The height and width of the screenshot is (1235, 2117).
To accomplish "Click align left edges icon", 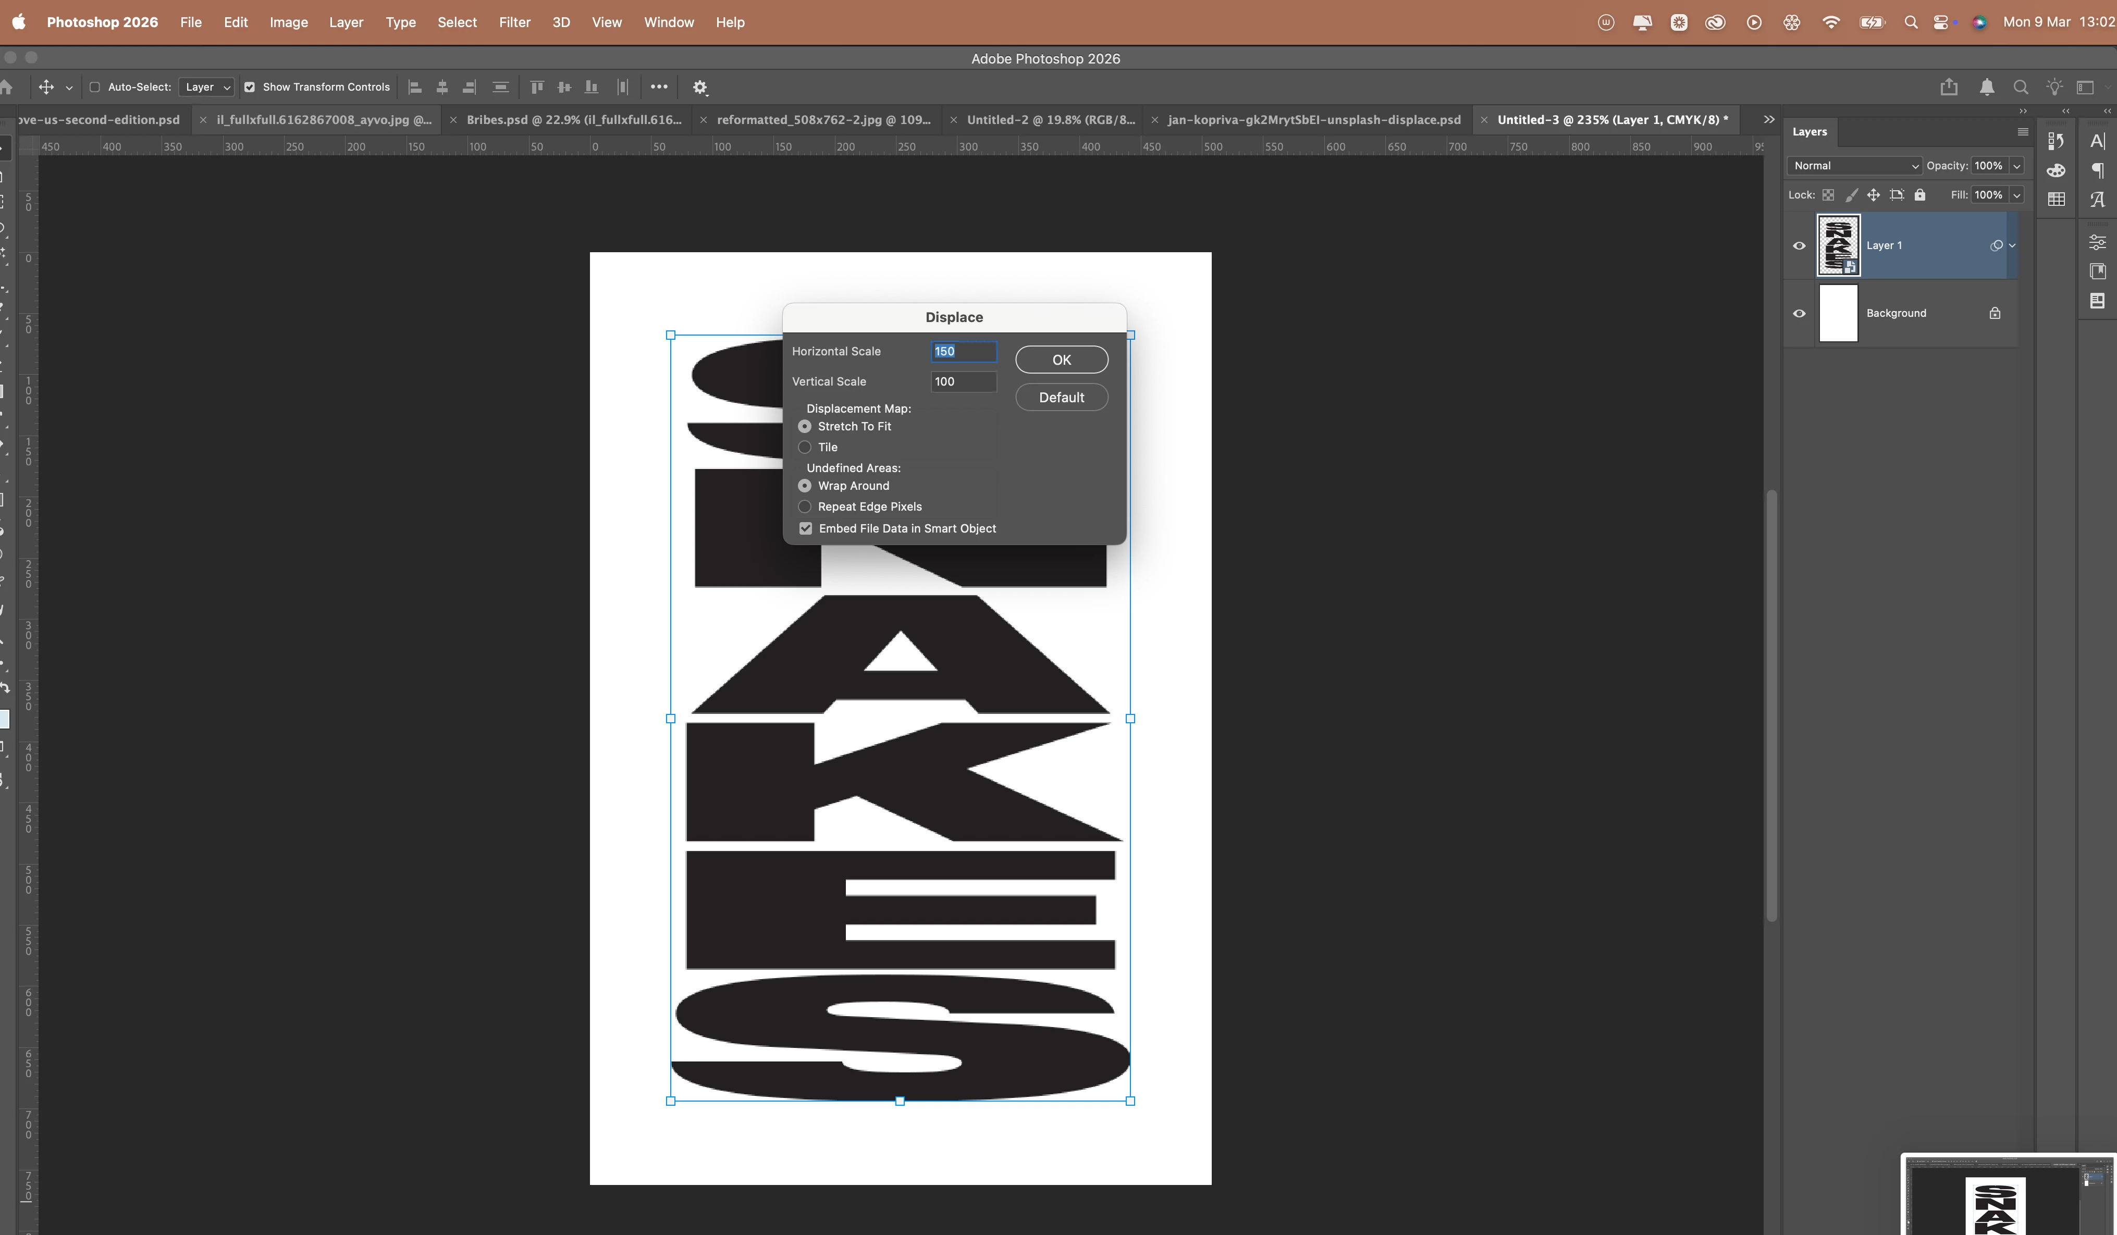I will pyautogui.click(x=414, y=88).
